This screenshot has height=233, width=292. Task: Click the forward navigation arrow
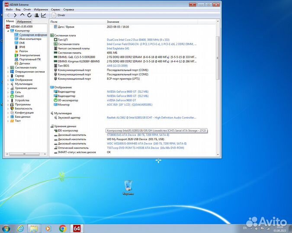[15, 15]
